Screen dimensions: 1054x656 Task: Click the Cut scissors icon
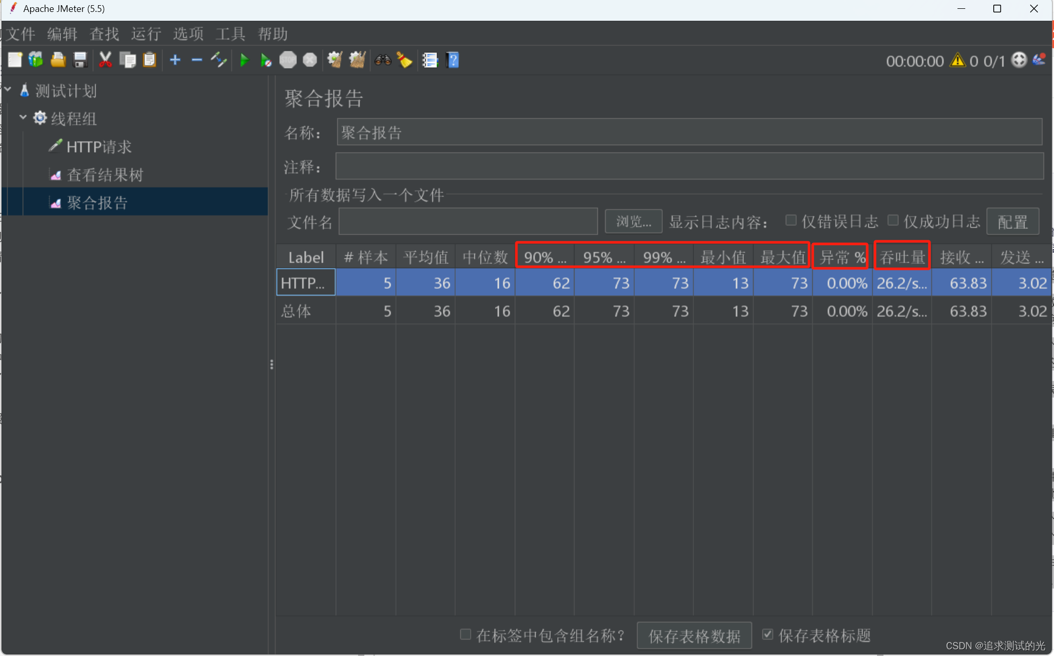coord(105,60)
